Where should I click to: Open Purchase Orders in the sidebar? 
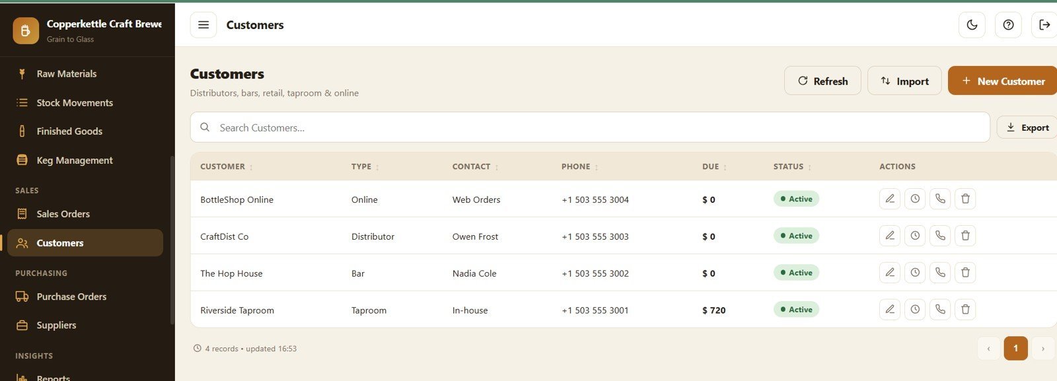[x=85, y=296]
